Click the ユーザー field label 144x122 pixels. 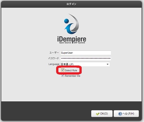coord(54,53)
